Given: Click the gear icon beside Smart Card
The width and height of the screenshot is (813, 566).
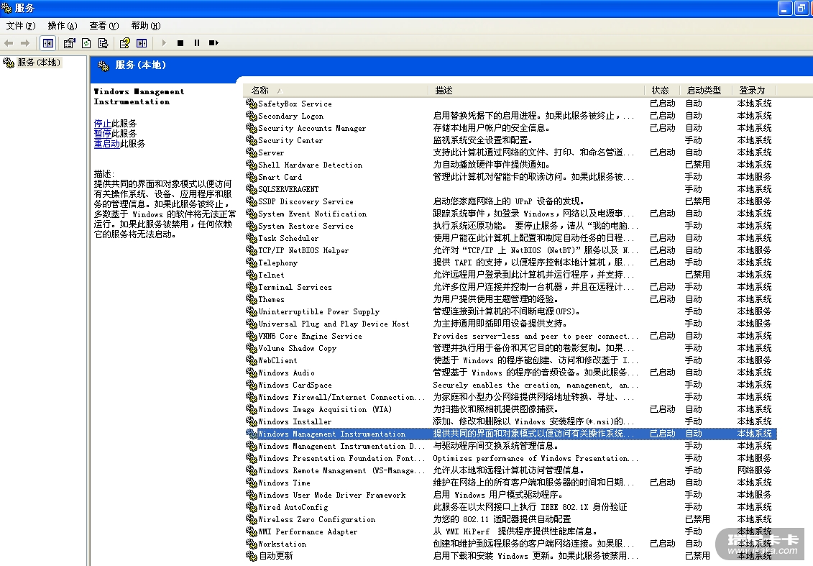Looking at the screenshot, I should [x=252, y=177].
